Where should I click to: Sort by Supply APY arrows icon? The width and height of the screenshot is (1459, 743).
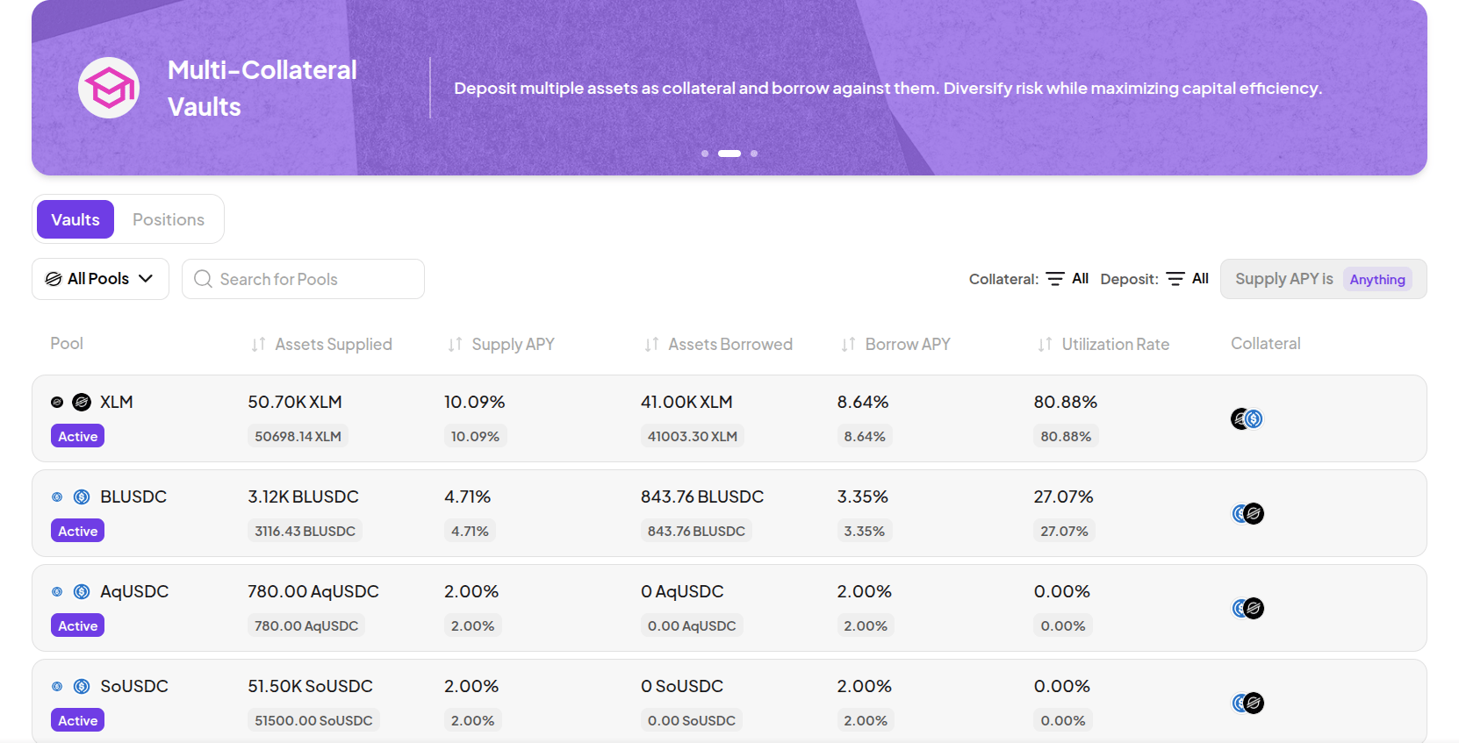(455, 344)
